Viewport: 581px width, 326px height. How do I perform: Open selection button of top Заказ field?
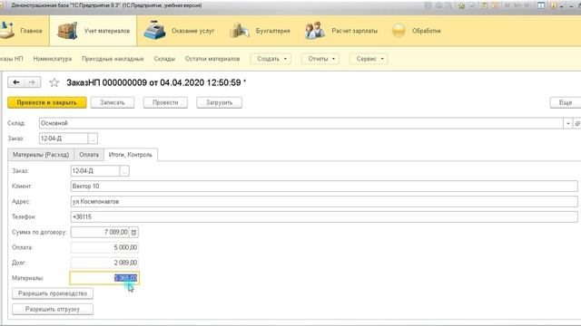tap(93, 139)
